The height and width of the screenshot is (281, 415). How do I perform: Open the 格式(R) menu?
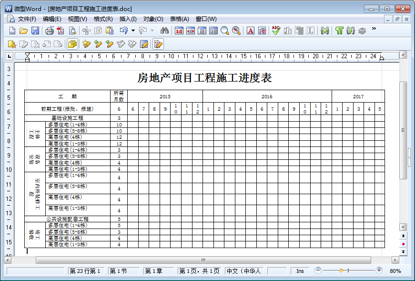pyautogui.click(x=103, y=19)
